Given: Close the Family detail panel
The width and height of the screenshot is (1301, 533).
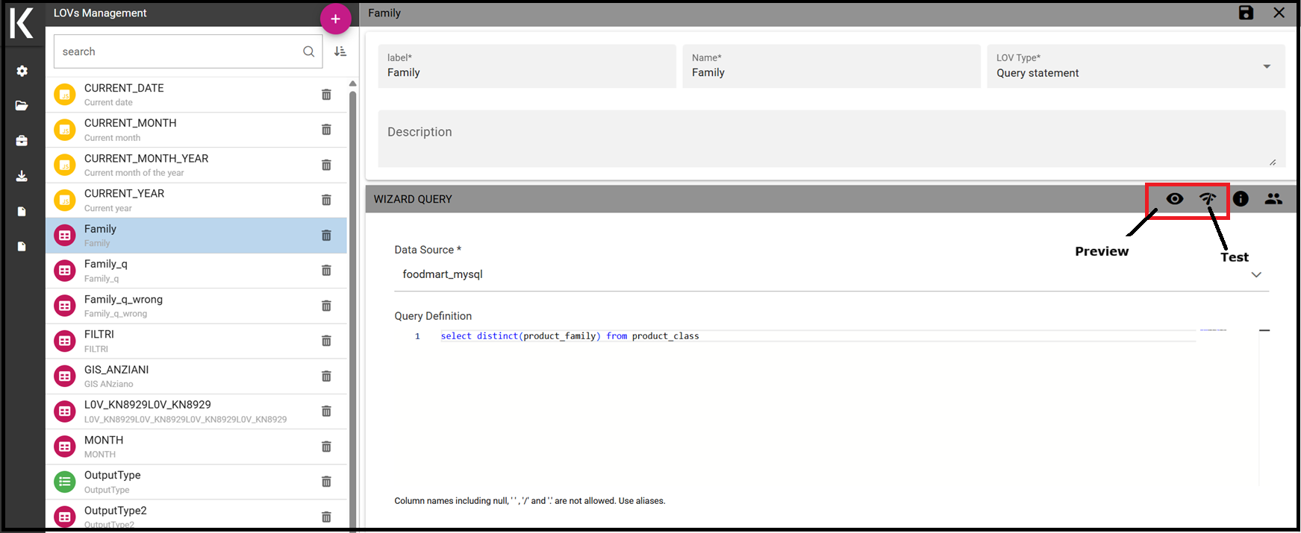Looking at the screenshot, I should pos(1279,13).
